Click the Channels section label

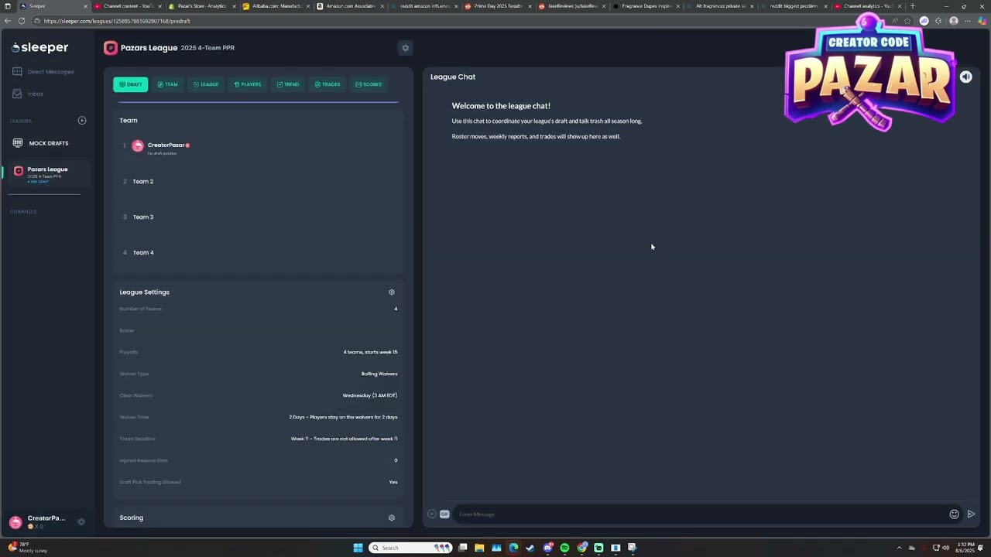pyautogui.click(x=23, y=212)
